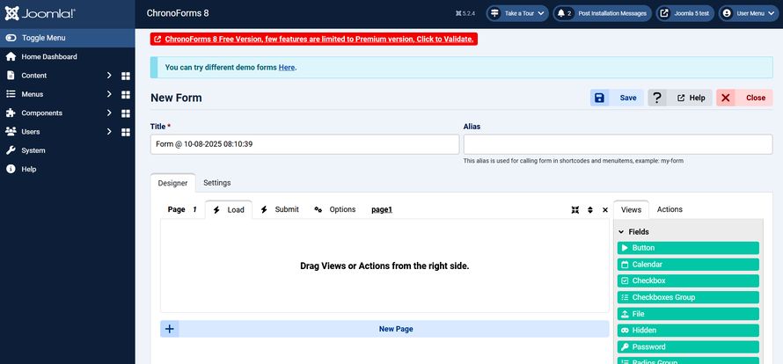Click the plus icon beside New Page
The width and height of the screenshot is (783, 364).
point(170,329)
